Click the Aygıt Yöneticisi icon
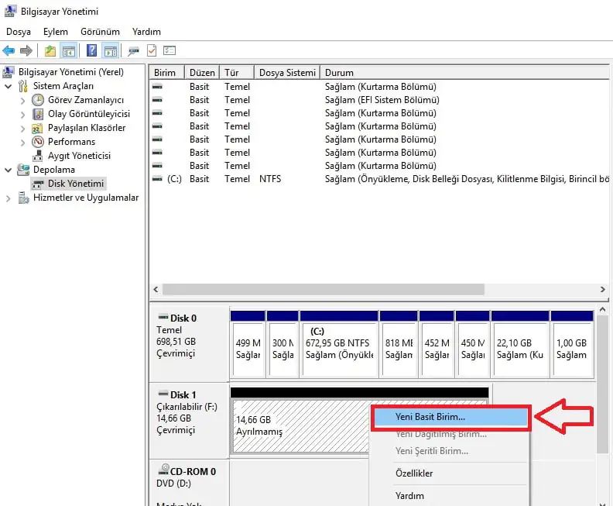The width and height of the screenshot is (613, 506). pyautogui.click(x=38, y=156)
